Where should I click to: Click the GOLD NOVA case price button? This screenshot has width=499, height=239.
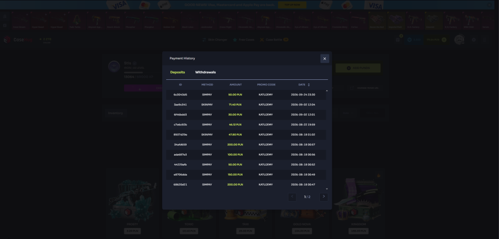point(302,231)
